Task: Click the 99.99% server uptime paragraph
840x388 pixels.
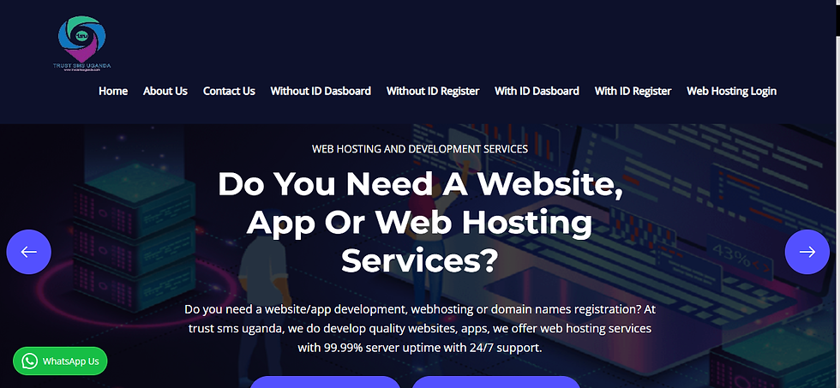Action: coord(420,329)
